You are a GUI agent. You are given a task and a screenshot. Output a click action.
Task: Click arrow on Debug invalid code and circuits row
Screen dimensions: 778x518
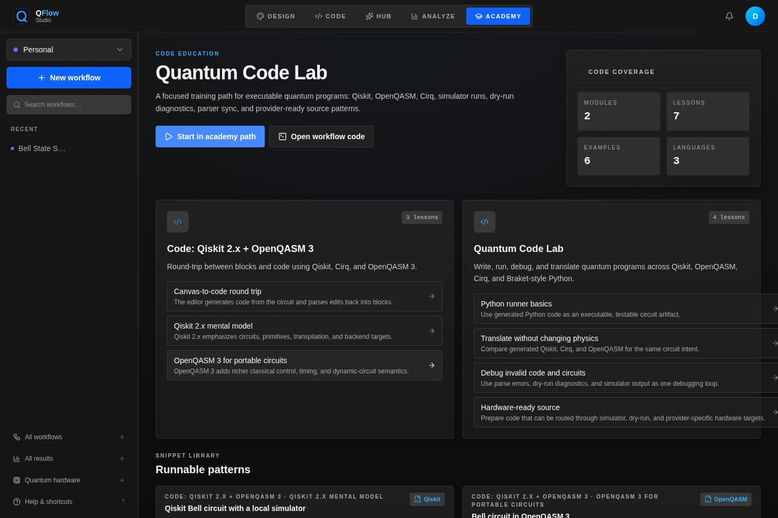[x=775, y=378]
